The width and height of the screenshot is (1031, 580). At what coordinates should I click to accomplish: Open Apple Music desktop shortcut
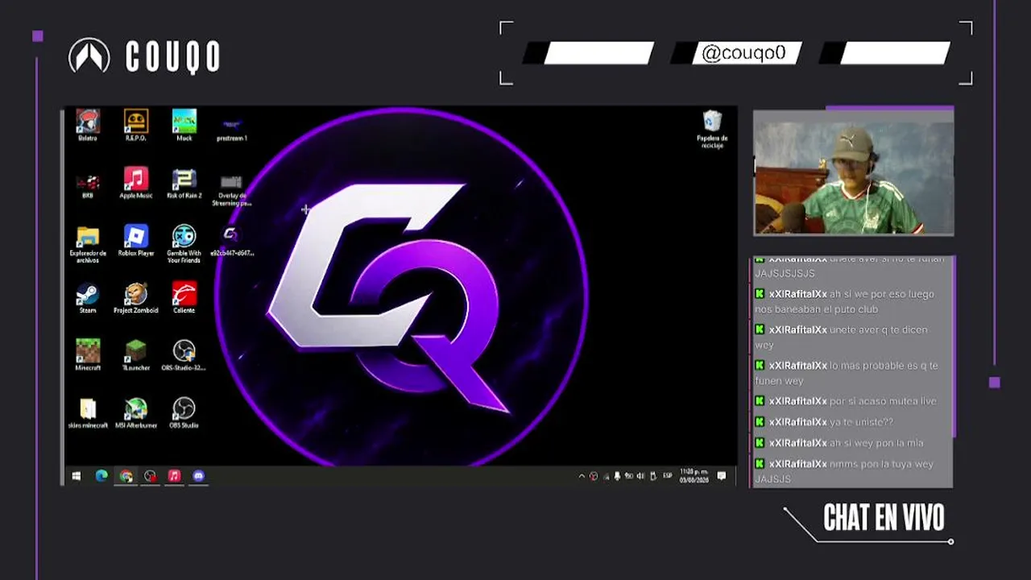135,184
